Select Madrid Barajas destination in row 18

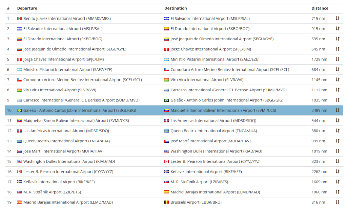coord(215,192)
